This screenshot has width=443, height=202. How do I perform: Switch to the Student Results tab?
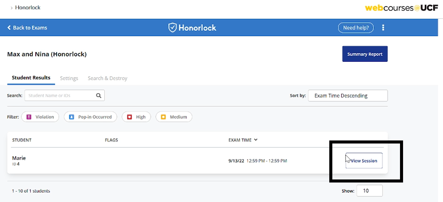click(31, 78)
